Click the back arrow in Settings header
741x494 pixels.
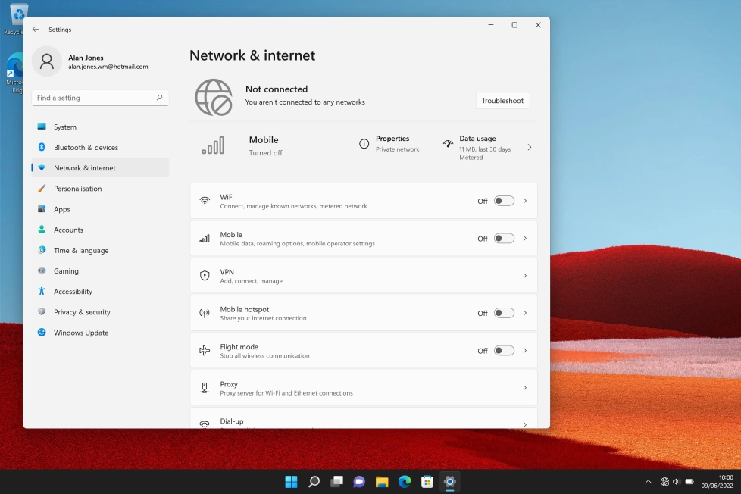pyautogui.click(x=36, y=30)
